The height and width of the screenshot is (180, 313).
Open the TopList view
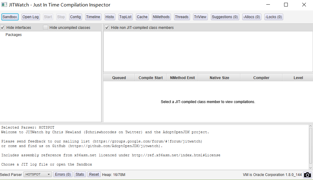125,17
